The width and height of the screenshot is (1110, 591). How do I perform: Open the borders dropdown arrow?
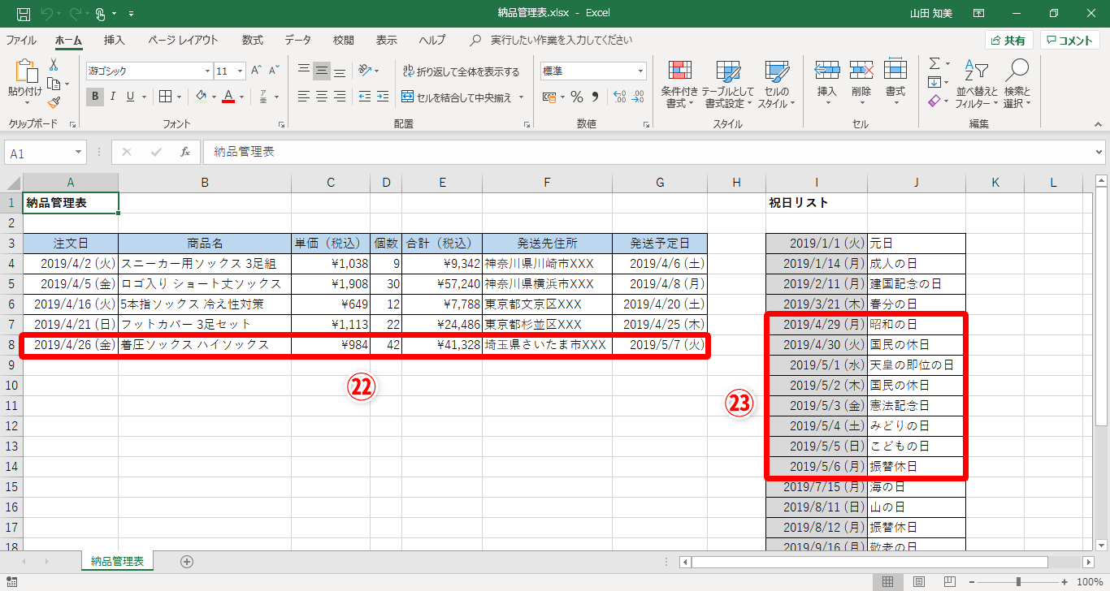pos(179,97)
